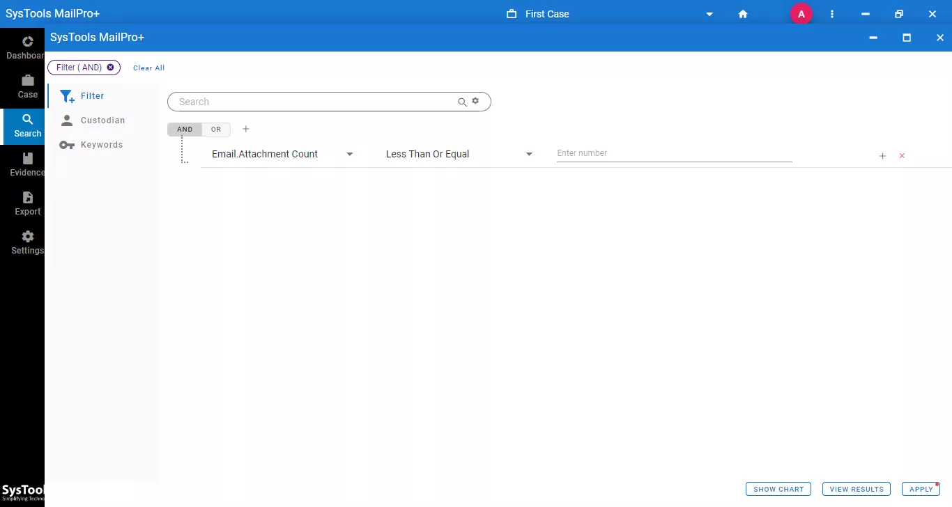Select the Keywords tab
The image size is (952, 507).
coord(103,145)
